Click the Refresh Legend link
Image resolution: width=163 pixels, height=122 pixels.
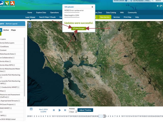coord(11,24)
